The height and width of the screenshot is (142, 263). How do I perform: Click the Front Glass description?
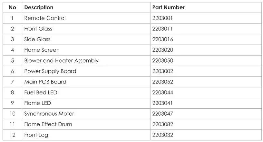pyautogui.click(x=38, y=29)
